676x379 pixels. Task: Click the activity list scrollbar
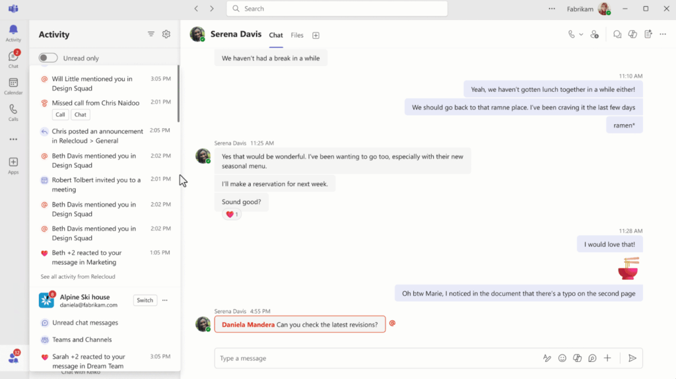178,94
